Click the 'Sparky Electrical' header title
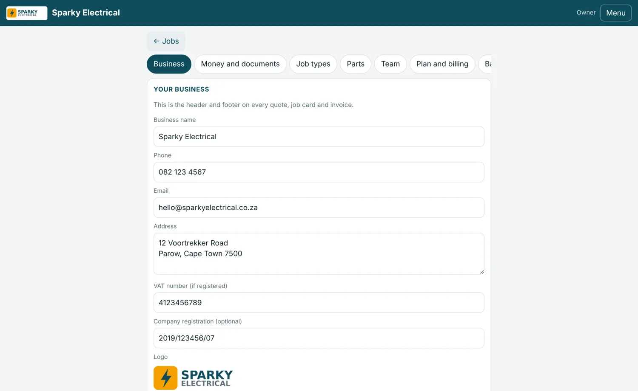This screenshot has height=391, width=638. 86,13
